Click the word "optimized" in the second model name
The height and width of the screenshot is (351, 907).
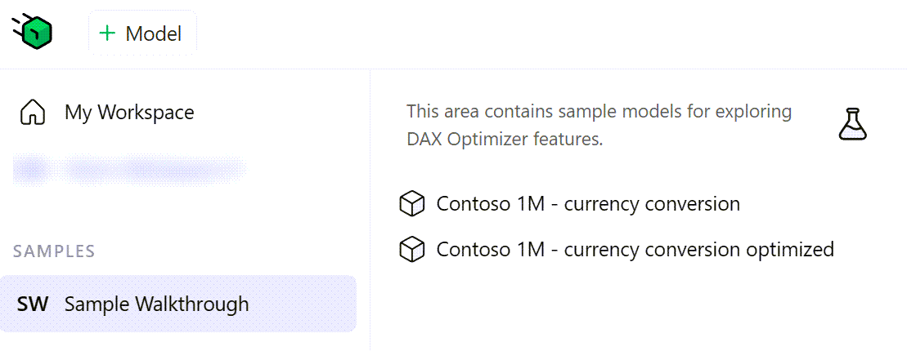pos(788,250)
